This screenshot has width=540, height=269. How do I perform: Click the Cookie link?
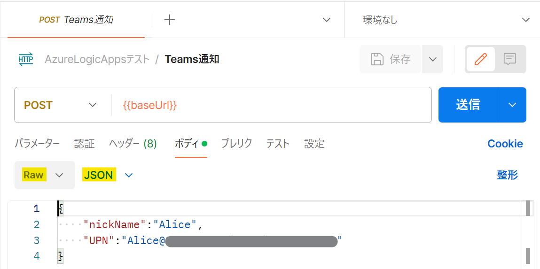tap(505, 144)
